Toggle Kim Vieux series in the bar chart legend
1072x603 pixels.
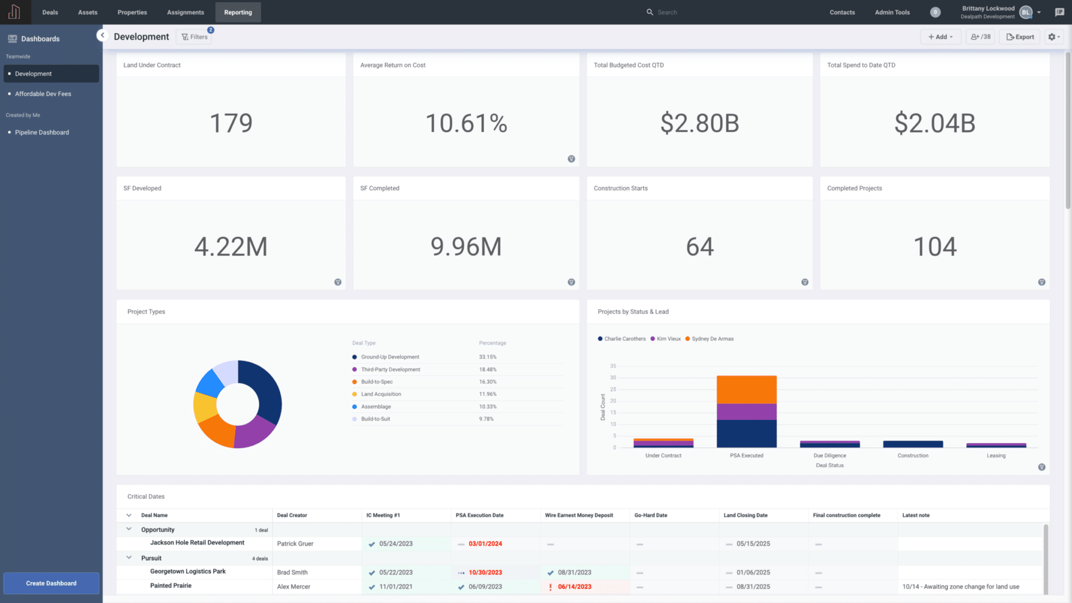pyautogui.click(x=665, y=339)
